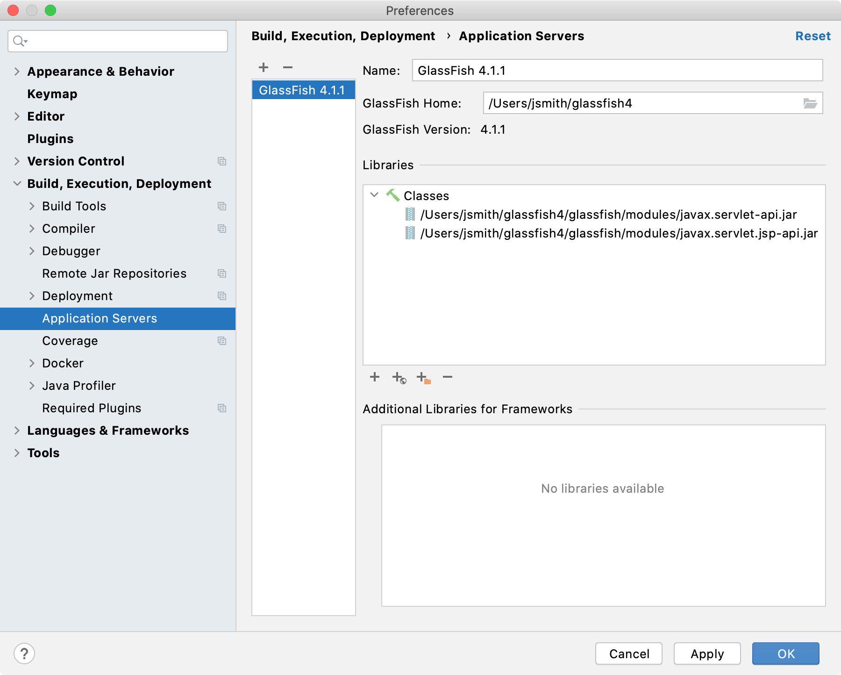Click inside the settings search field
841x675 pixels.
(x=117, y=41)
